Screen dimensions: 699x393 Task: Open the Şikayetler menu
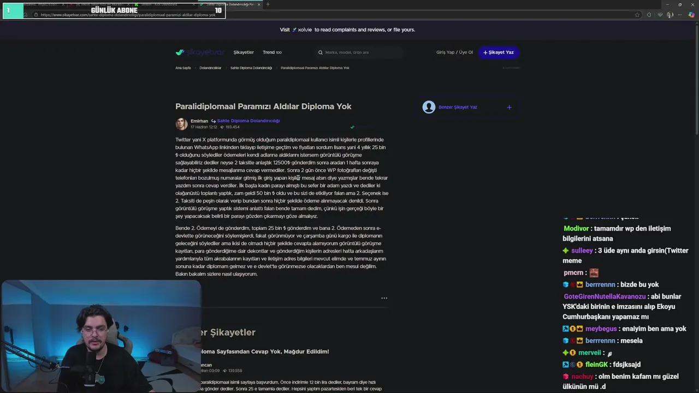click(244, 52)
